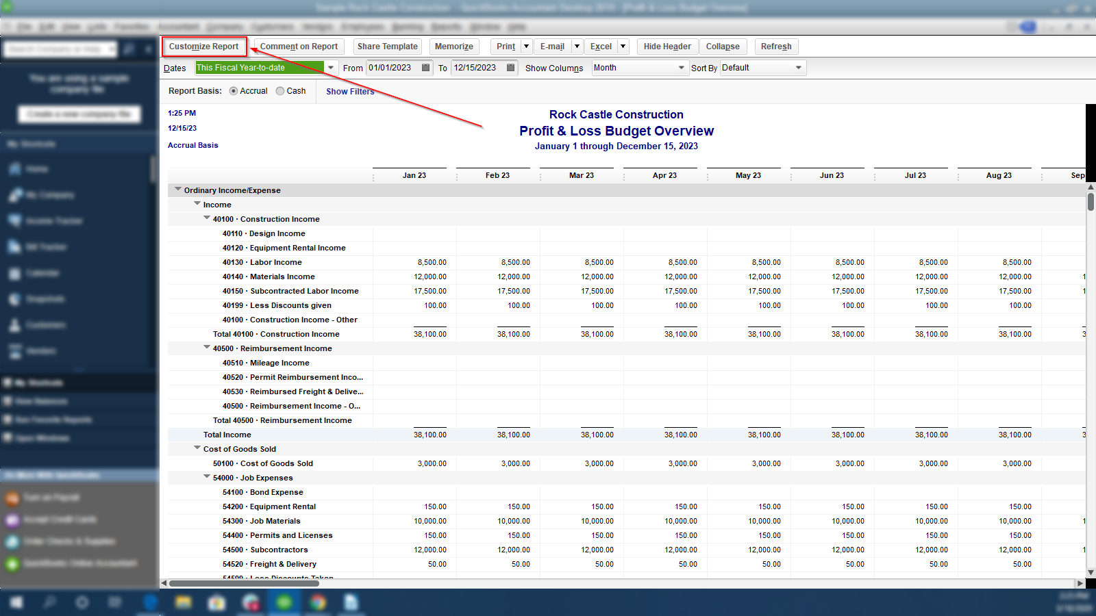Open the From date calendar picker

tap(426, 68)
